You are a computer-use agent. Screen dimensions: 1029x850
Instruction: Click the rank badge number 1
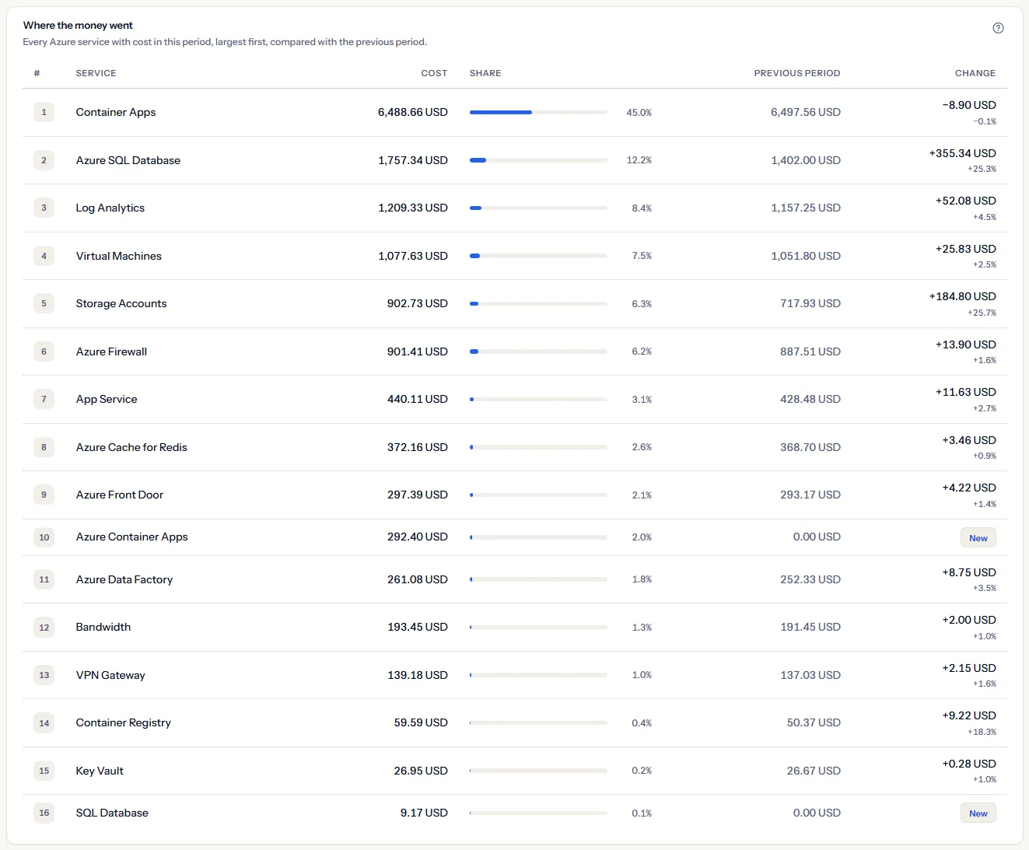tap(44, 112)
